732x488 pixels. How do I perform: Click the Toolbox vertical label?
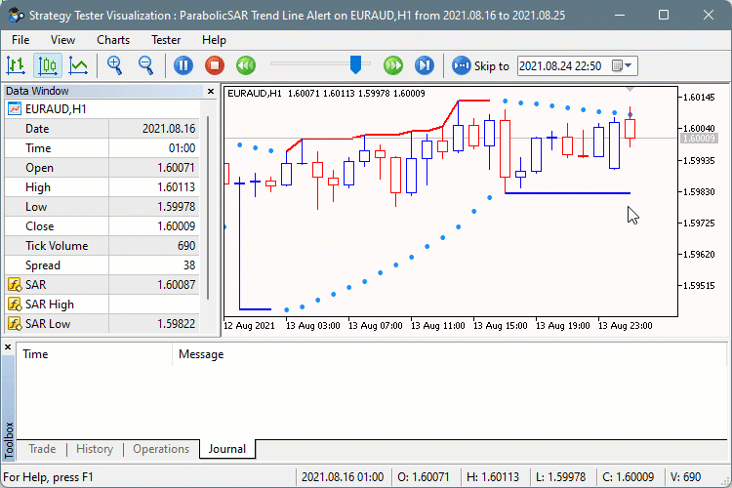pyautogui.click(x=9, y=441)
